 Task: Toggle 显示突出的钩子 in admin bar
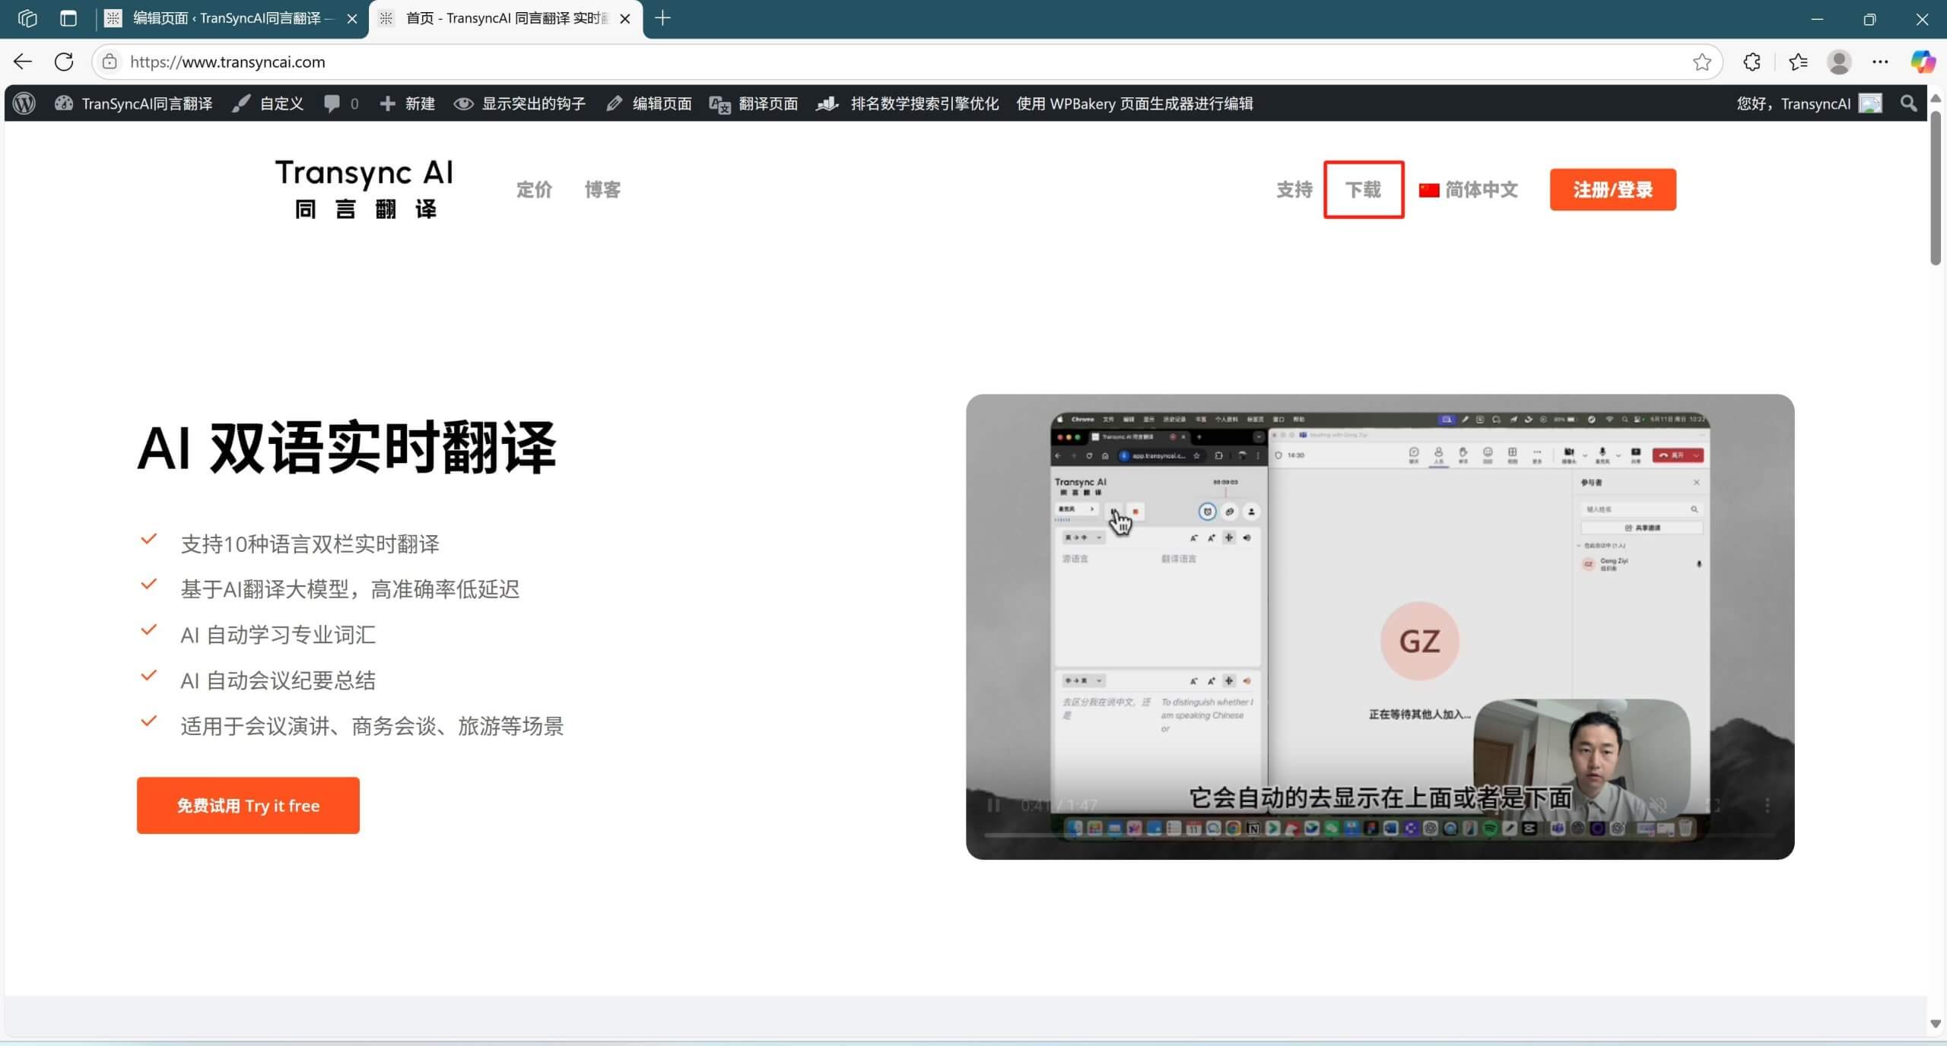pos(520,103)
